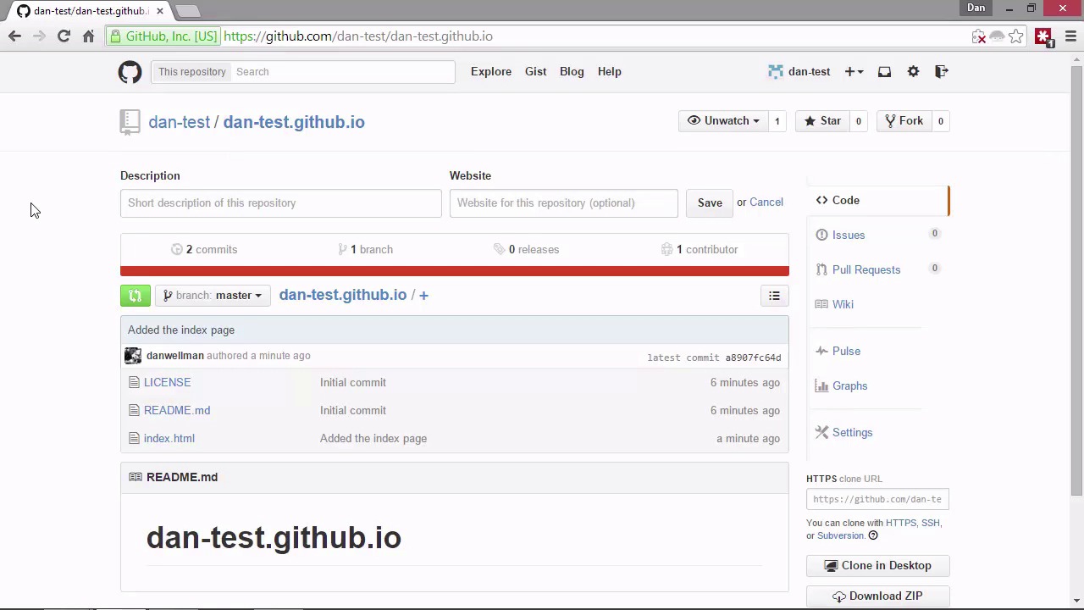Image resolution: width=1084 pixels, height=610 pixels.
Task: Open the Unwatch dropdown
Action: click(723, 121)
